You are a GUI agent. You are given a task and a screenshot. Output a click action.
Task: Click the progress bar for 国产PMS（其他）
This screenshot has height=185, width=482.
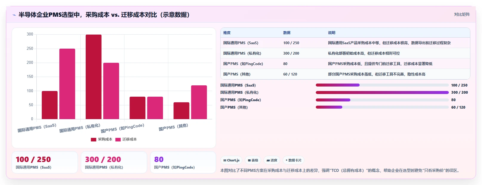(382, 107)
